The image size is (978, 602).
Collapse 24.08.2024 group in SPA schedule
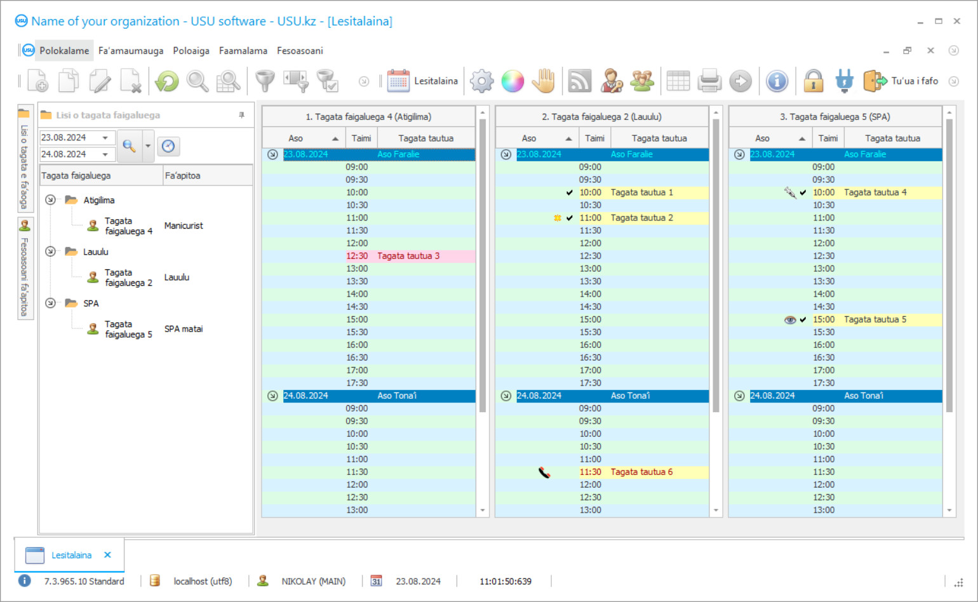point(739,396)
